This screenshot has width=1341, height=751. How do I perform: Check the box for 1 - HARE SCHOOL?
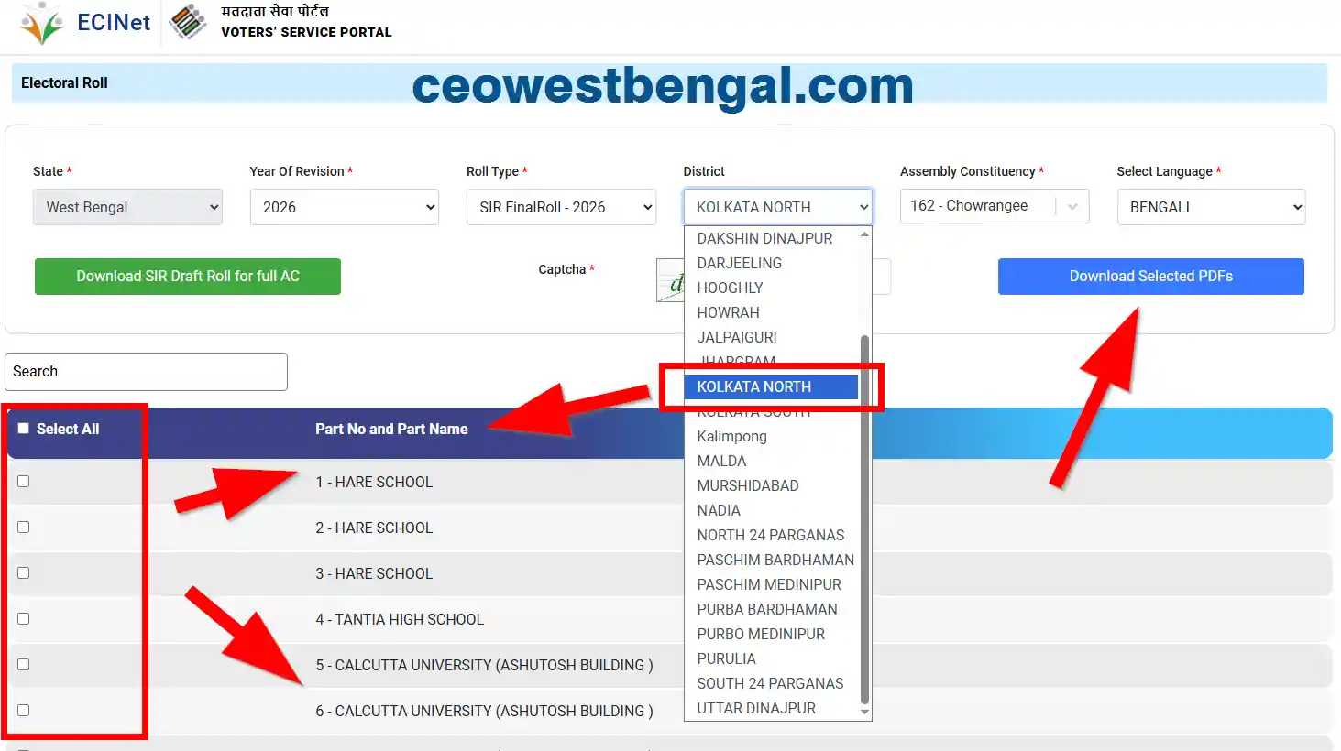23,482
